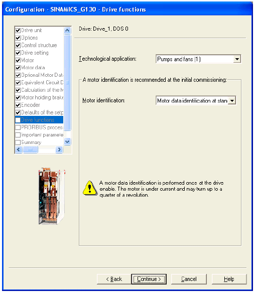
Task: Toggle the Equivalent Circuit checkbox
Action: [18, 83]
